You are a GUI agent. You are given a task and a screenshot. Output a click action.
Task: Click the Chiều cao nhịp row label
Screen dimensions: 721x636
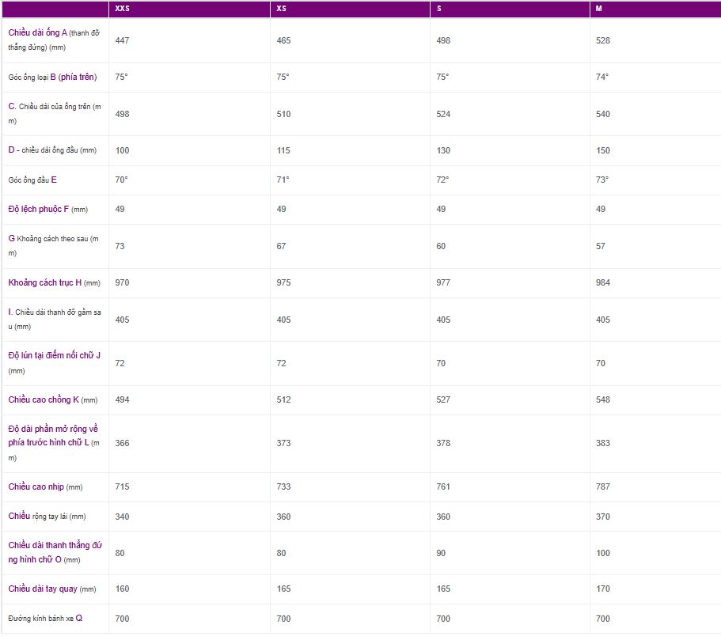(x=40, y=487)
